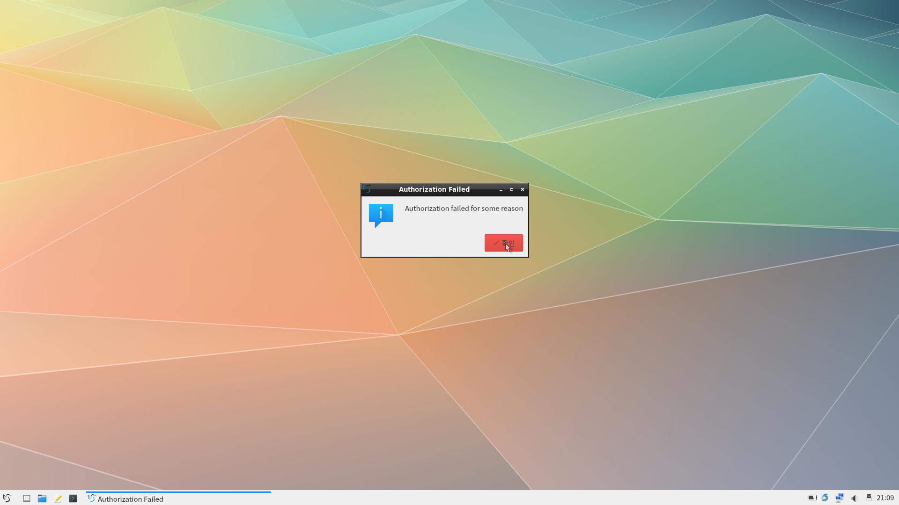The image size is (899, 505).
Task: Launch the terminal icon in the panel
Action: tap(73, 498)
